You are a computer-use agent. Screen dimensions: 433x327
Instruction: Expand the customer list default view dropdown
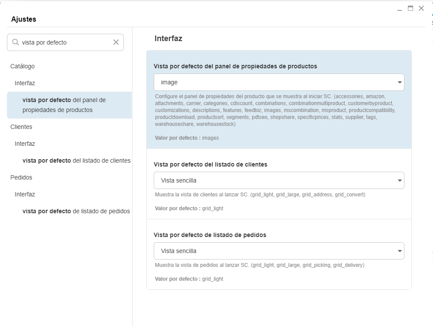pos(279,180)
